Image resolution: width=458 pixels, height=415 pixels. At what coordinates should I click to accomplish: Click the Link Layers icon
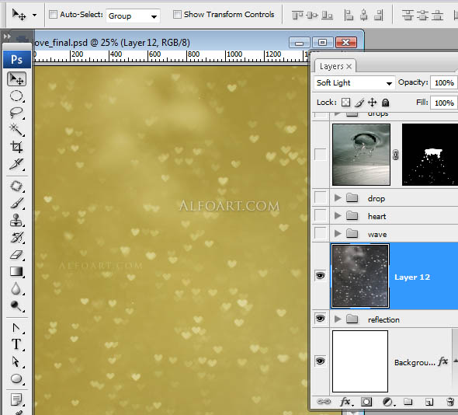[324, 402]
